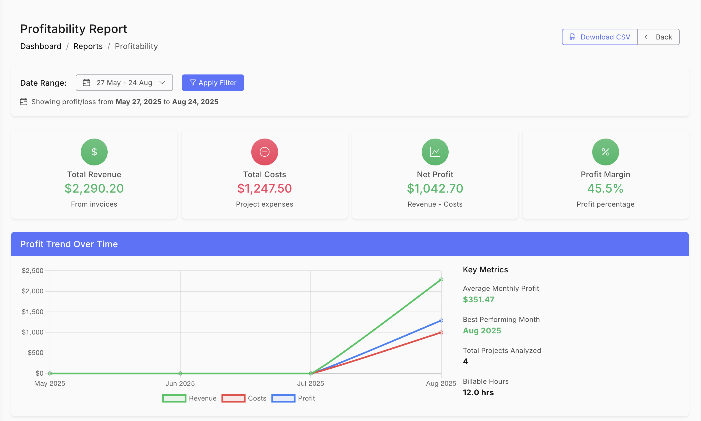The image size is (701, 421).
Task: Click the Aug 2025 Costs data point
Action: pyautogui.click(x=441, y=333)
